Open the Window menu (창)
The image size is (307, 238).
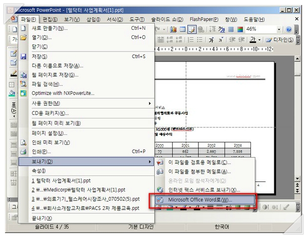click(x=231, y=19)
